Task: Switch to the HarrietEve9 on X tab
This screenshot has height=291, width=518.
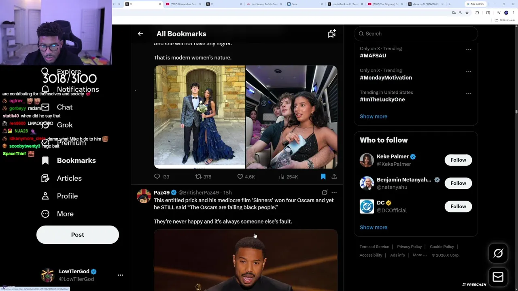Action: coord(345,4)
